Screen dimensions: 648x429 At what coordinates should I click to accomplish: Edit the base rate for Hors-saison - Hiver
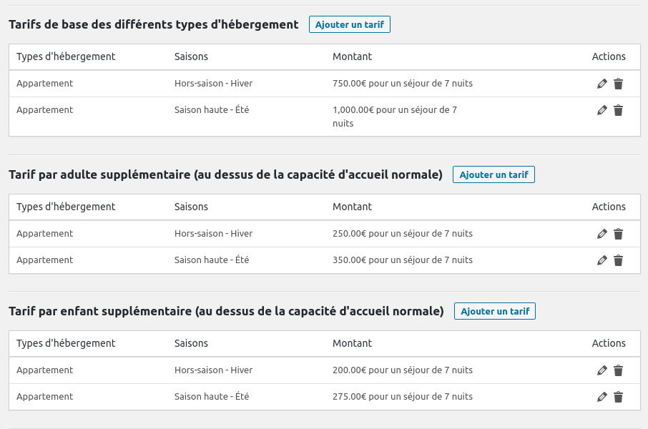pos(602,84)
